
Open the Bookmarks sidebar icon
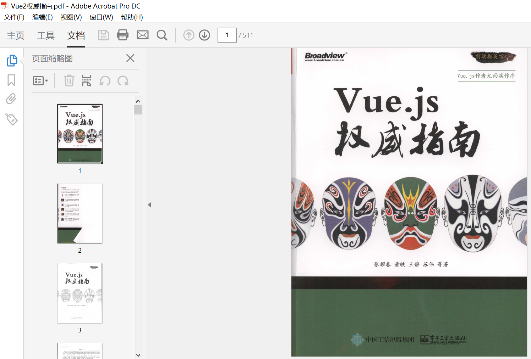pos(11,80)
